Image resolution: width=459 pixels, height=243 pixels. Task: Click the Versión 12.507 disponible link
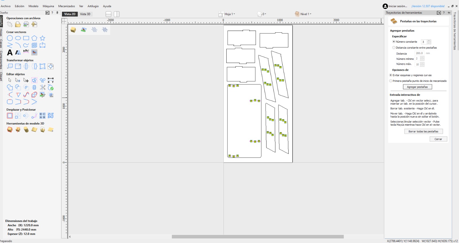(428, 6)
